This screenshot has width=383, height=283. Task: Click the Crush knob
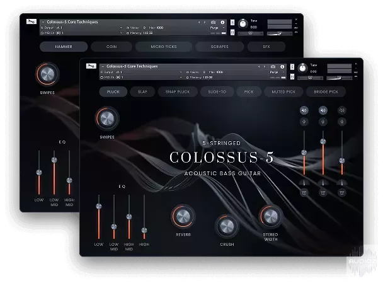click(x=227, y=226)
